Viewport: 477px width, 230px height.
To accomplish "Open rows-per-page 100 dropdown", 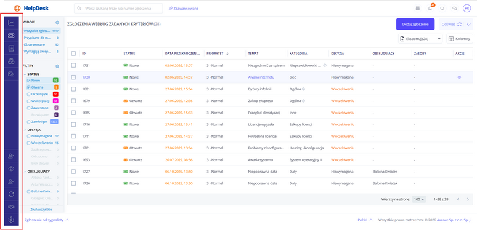I will 419,199.
